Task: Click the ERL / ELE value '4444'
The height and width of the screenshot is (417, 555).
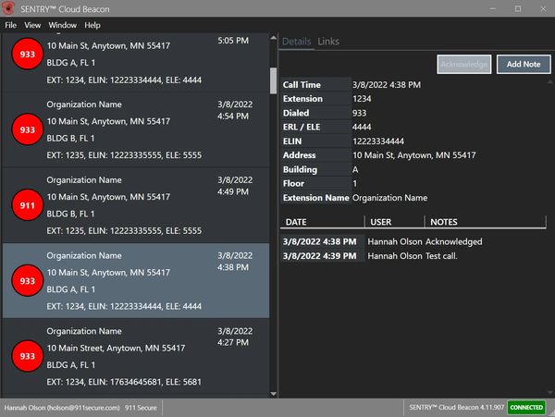Action: pos(362,127)
